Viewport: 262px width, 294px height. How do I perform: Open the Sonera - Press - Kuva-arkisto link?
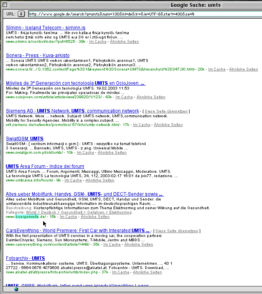coord(38,55)
